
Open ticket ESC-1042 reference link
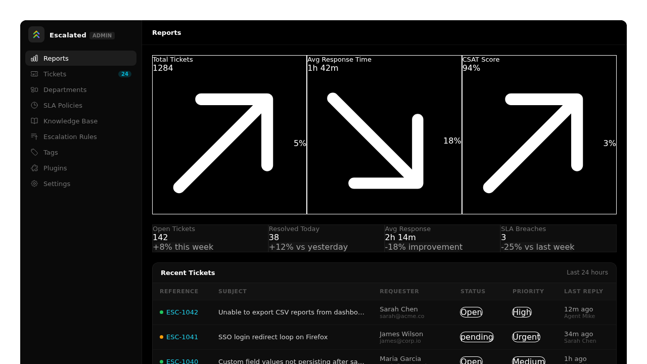(x=182, y=312)
